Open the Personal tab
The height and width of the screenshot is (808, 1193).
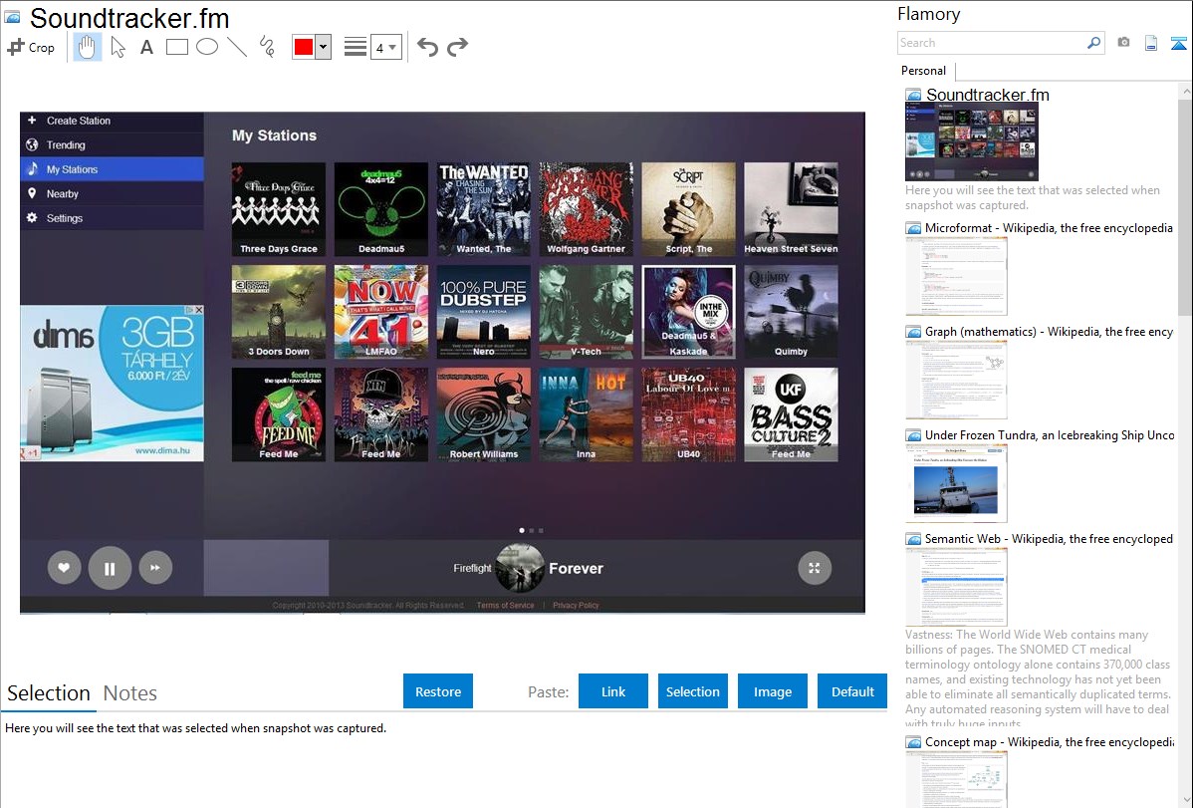(x=923, y=71)
